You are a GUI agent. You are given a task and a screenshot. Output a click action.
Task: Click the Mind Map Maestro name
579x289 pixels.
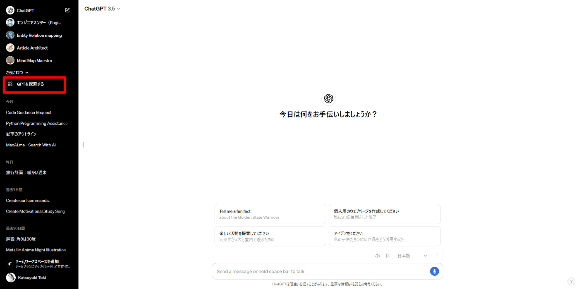pyautogui.click(x=34, y=61)
